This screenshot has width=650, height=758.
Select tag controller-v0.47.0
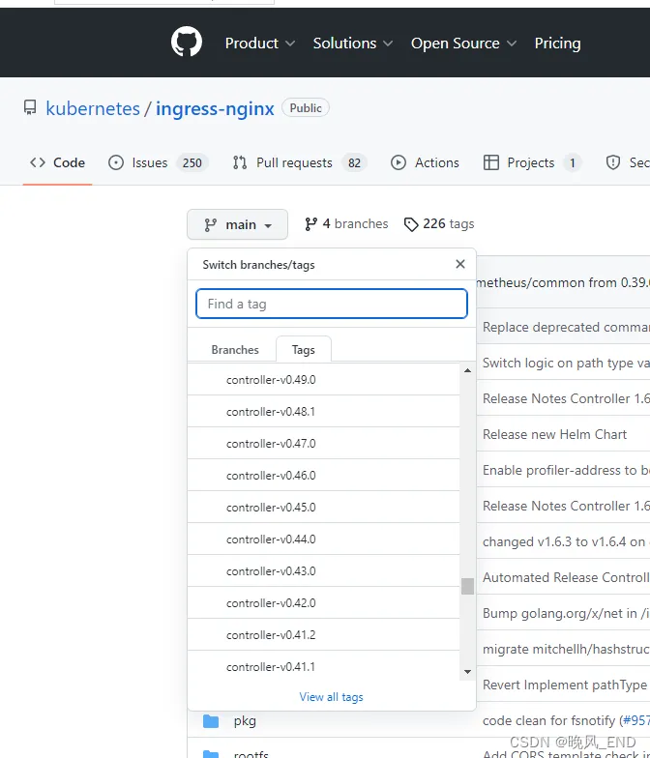pos(323,443)
